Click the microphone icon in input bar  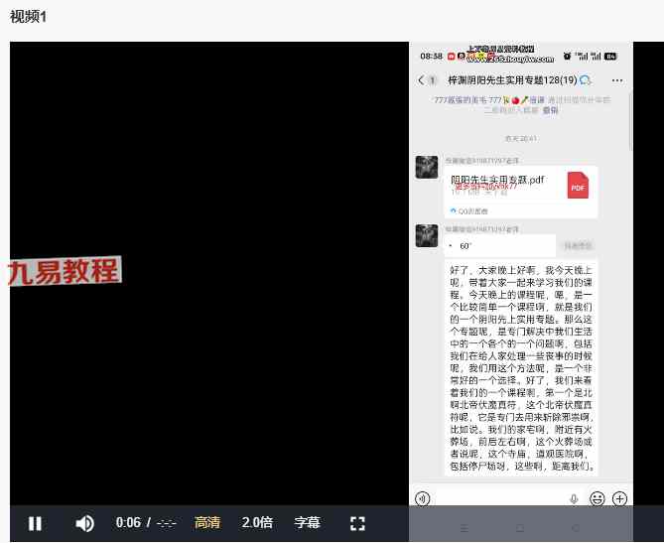pyautogui.click(x=574, y=498)
